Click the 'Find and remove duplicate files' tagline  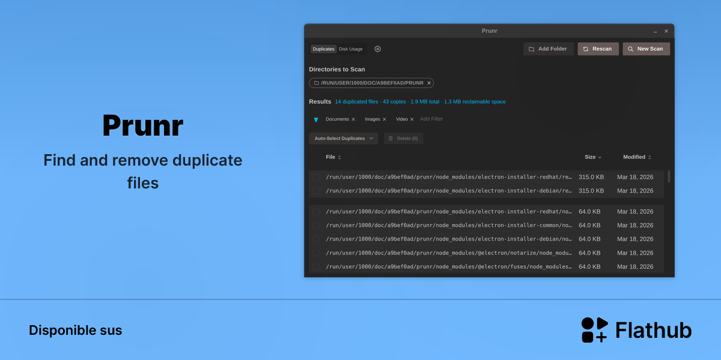tap(143, 172)
